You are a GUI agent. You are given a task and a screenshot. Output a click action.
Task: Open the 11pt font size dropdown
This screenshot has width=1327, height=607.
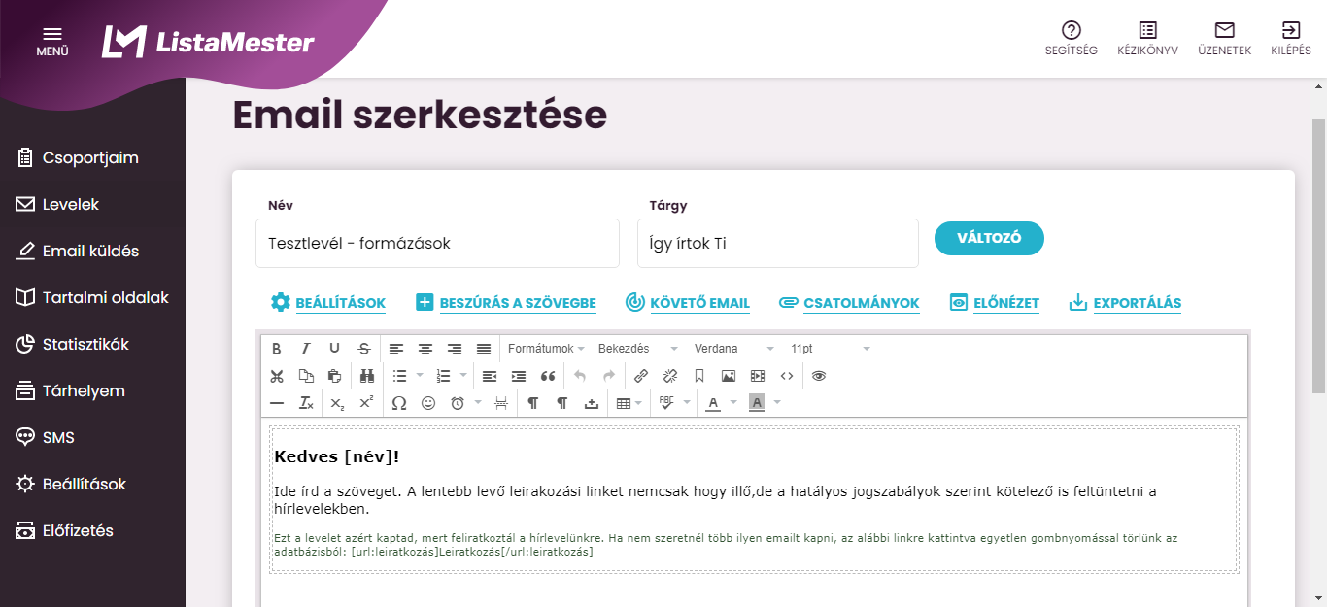coord(830,349)
